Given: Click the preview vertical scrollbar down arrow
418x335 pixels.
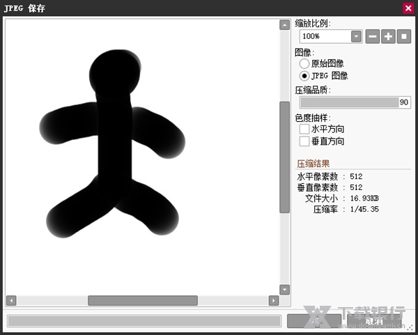Looking at the screenshot, I should [284, 289].
